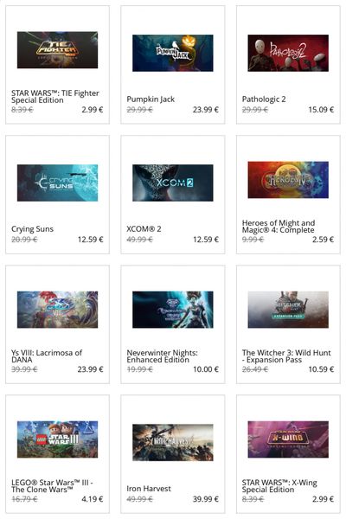Click the XCOM 2 cover art
Viewport: 346px width, 519px height.
[x=172, y=183]
